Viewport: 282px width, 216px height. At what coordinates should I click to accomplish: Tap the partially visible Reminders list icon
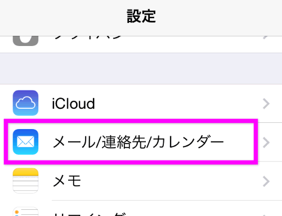(25, 212)
